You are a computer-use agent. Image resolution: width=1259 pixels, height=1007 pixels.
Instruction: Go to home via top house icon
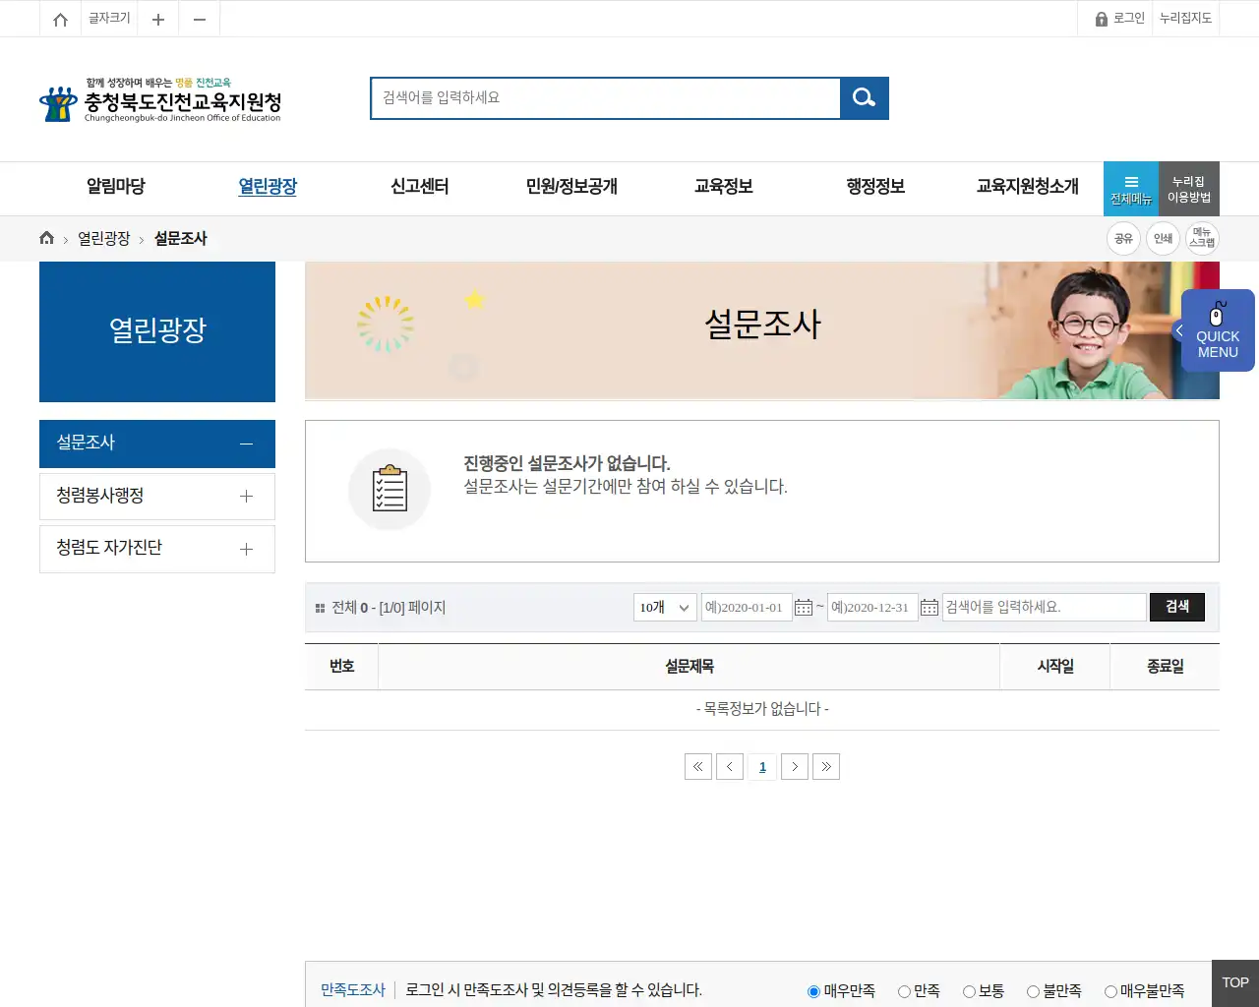tap(60, 19)
